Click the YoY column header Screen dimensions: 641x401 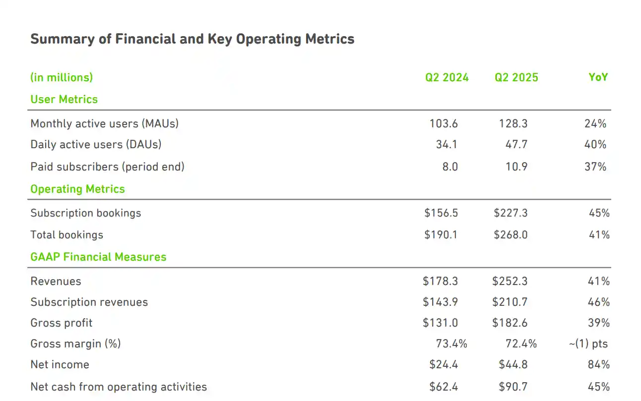(x=598, y=77)
